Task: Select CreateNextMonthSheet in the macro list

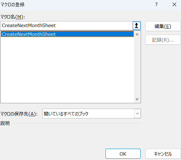Action: coord(67,34)
